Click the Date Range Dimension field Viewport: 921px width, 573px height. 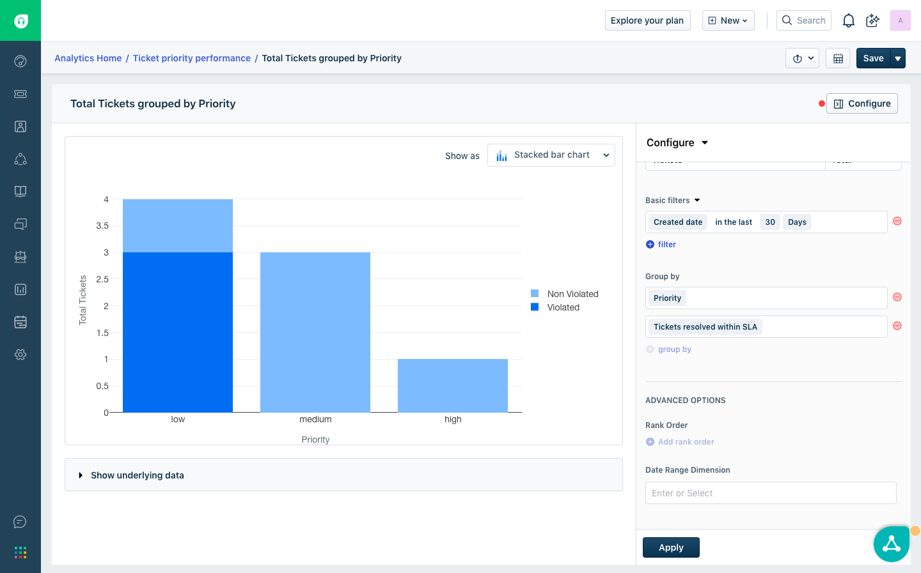click(x=770, y=493)
